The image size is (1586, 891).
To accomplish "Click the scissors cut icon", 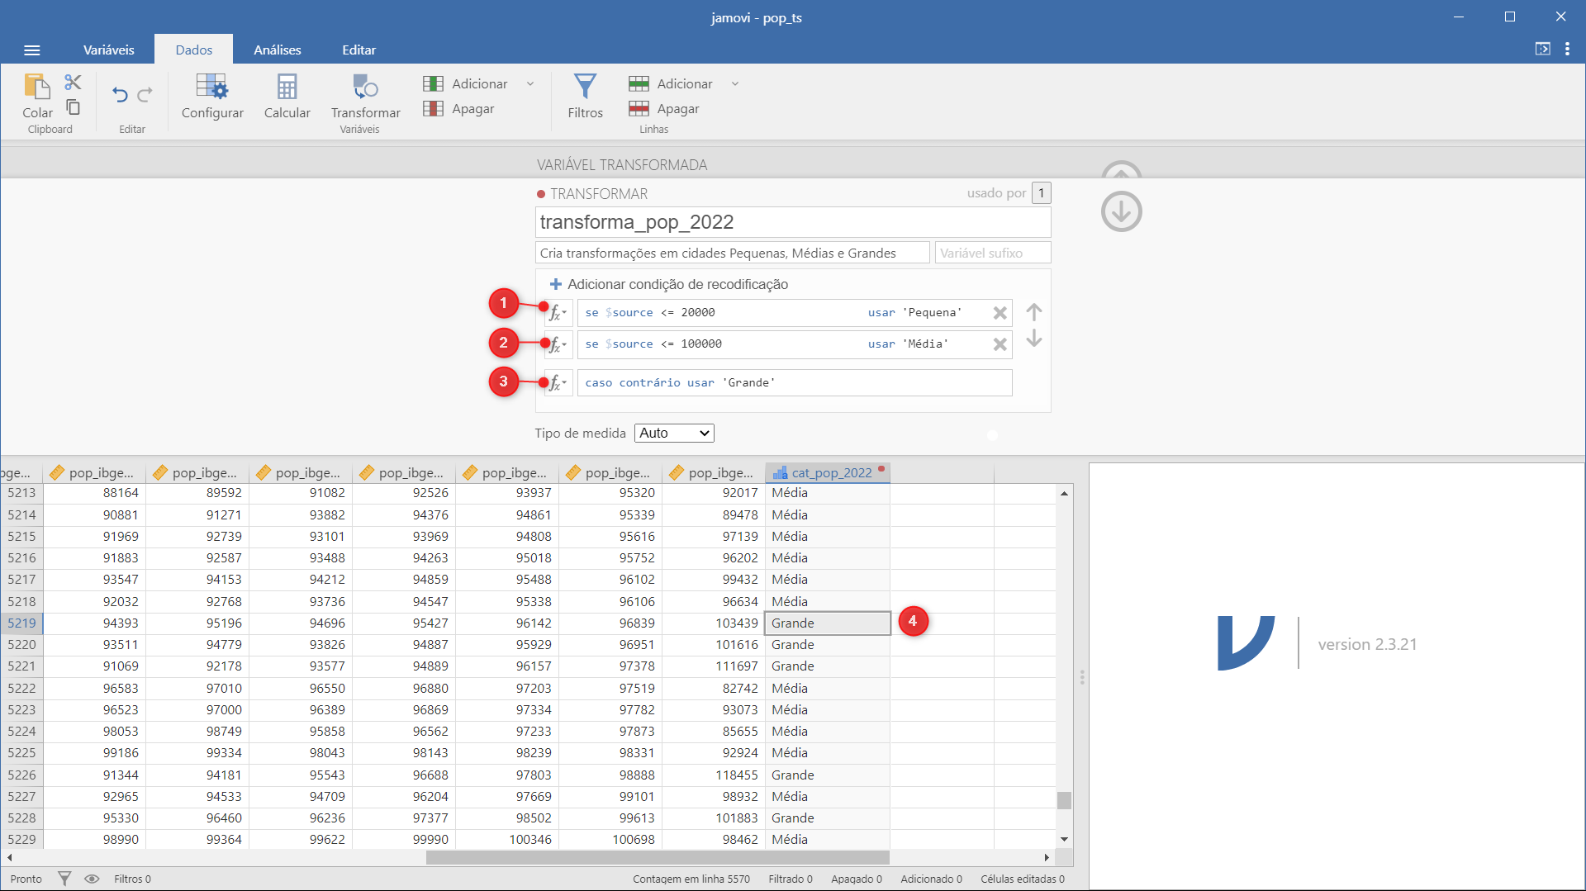I will coord(74,82).
